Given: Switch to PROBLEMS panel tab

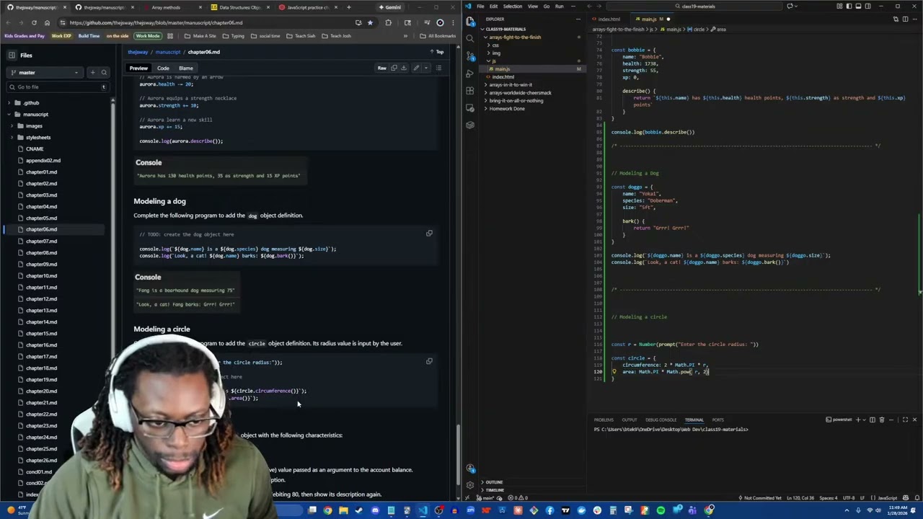Looking at the screenshot, I should point(604,420).
